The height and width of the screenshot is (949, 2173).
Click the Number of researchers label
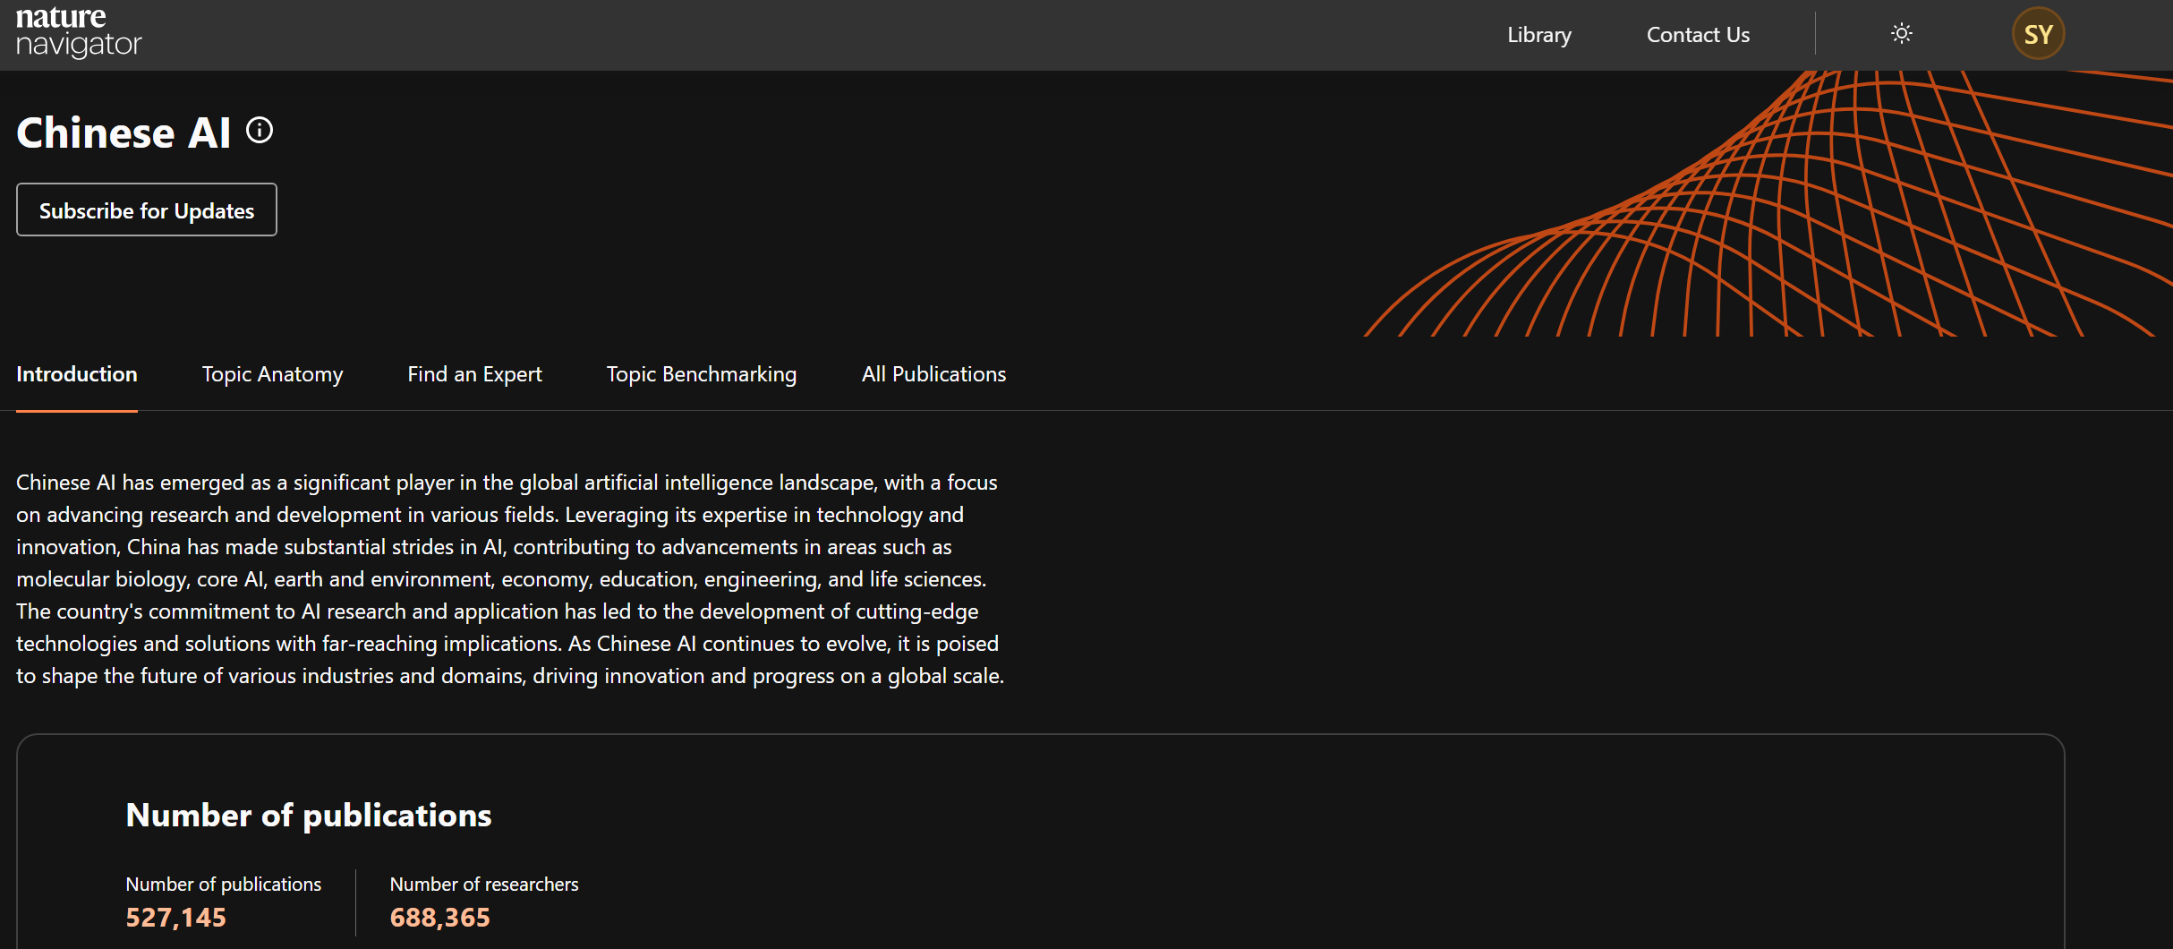click(484, 884)
